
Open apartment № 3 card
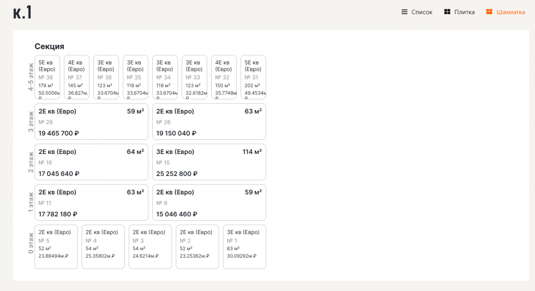coord(150,247)
